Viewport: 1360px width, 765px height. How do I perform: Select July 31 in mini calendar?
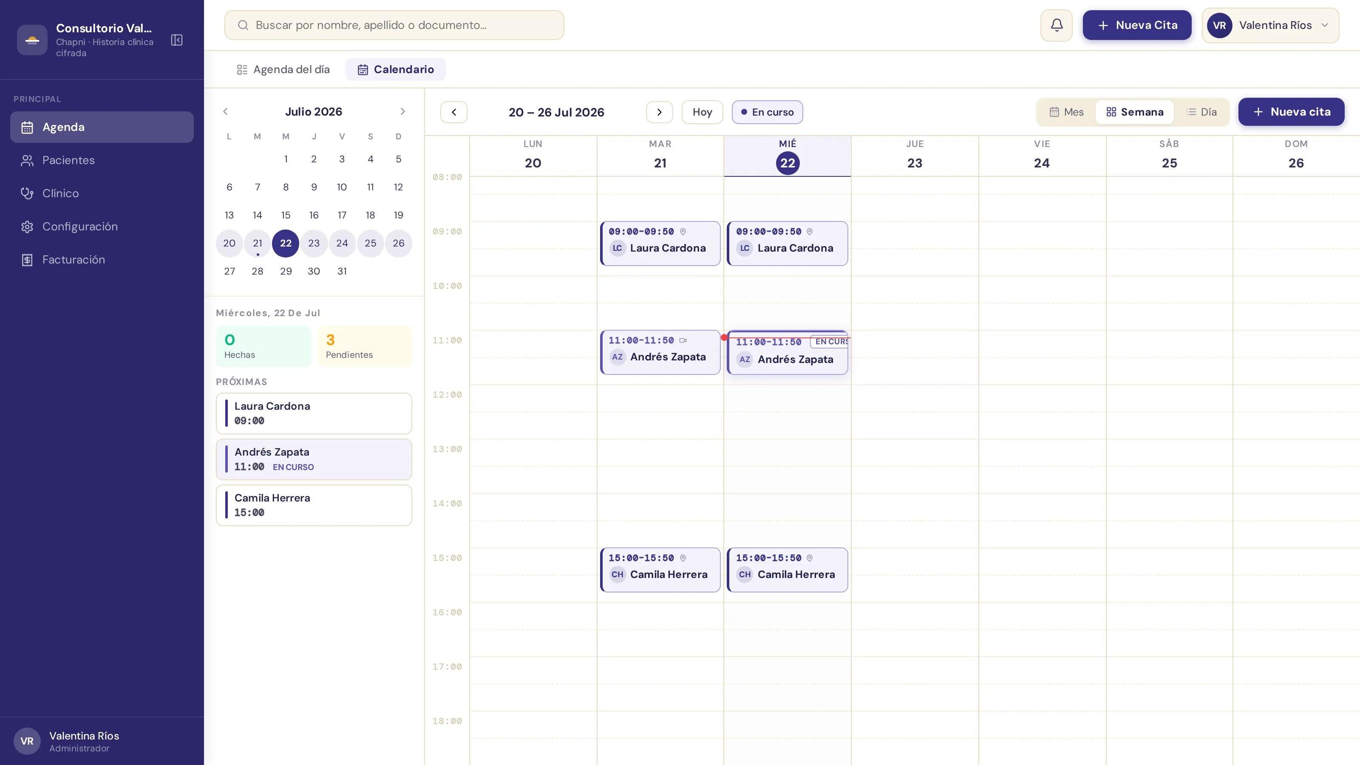click(342, 272)
